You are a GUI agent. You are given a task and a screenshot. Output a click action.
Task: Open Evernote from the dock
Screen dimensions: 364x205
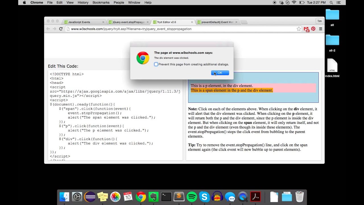tap(154, 197)
